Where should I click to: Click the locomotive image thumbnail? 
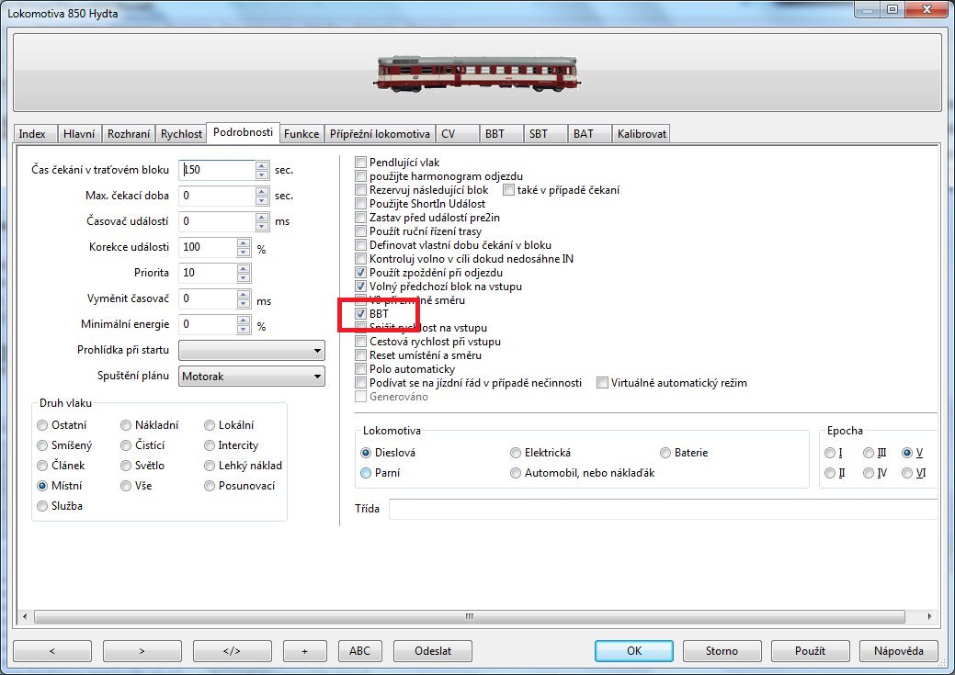477,73
